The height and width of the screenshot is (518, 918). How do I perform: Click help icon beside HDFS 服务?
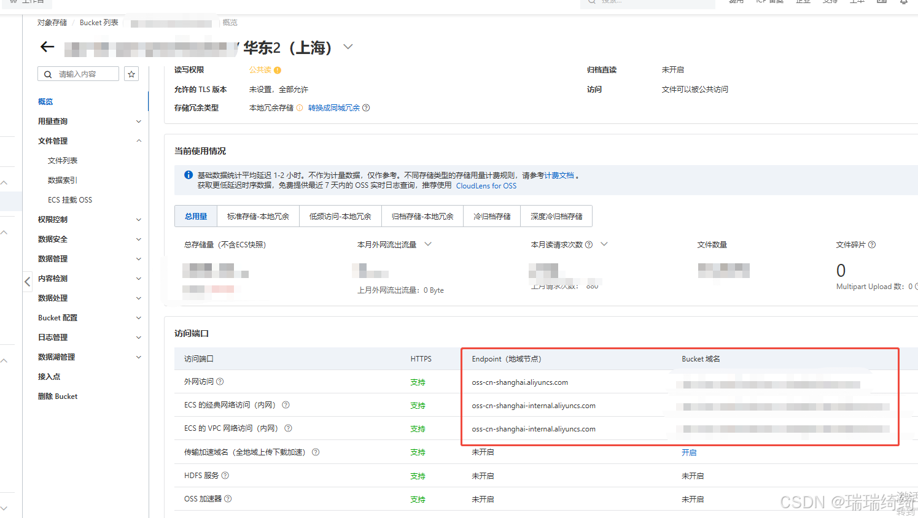tap(225, 476)
